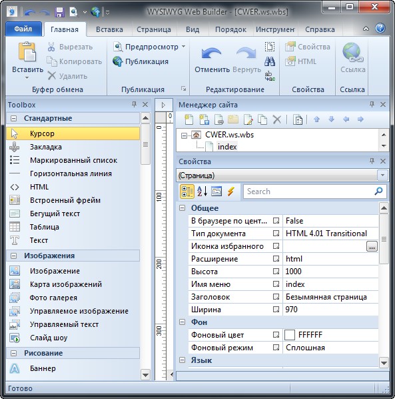
Task: Collapse the Изображения toolbox group
Action: coord(13,256)
